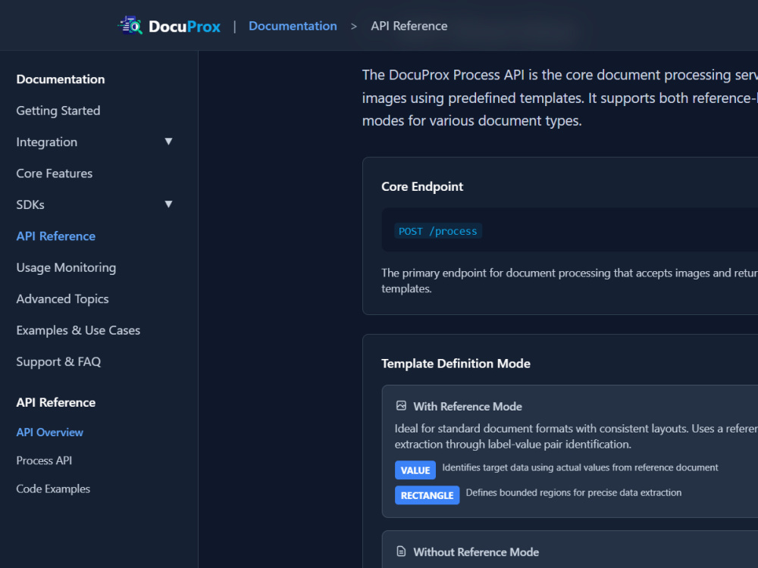Click the POST /process code snippet
Image resolution: width=758 pixels, height=568 pixels.
437,231
